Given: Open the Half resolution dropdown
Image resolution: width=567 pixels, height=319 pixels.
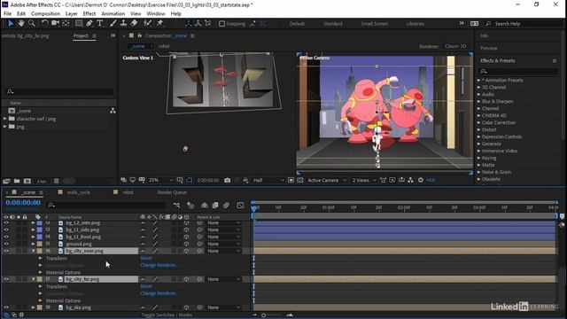Looking at the screenshot, I should [x=268, y=180].
